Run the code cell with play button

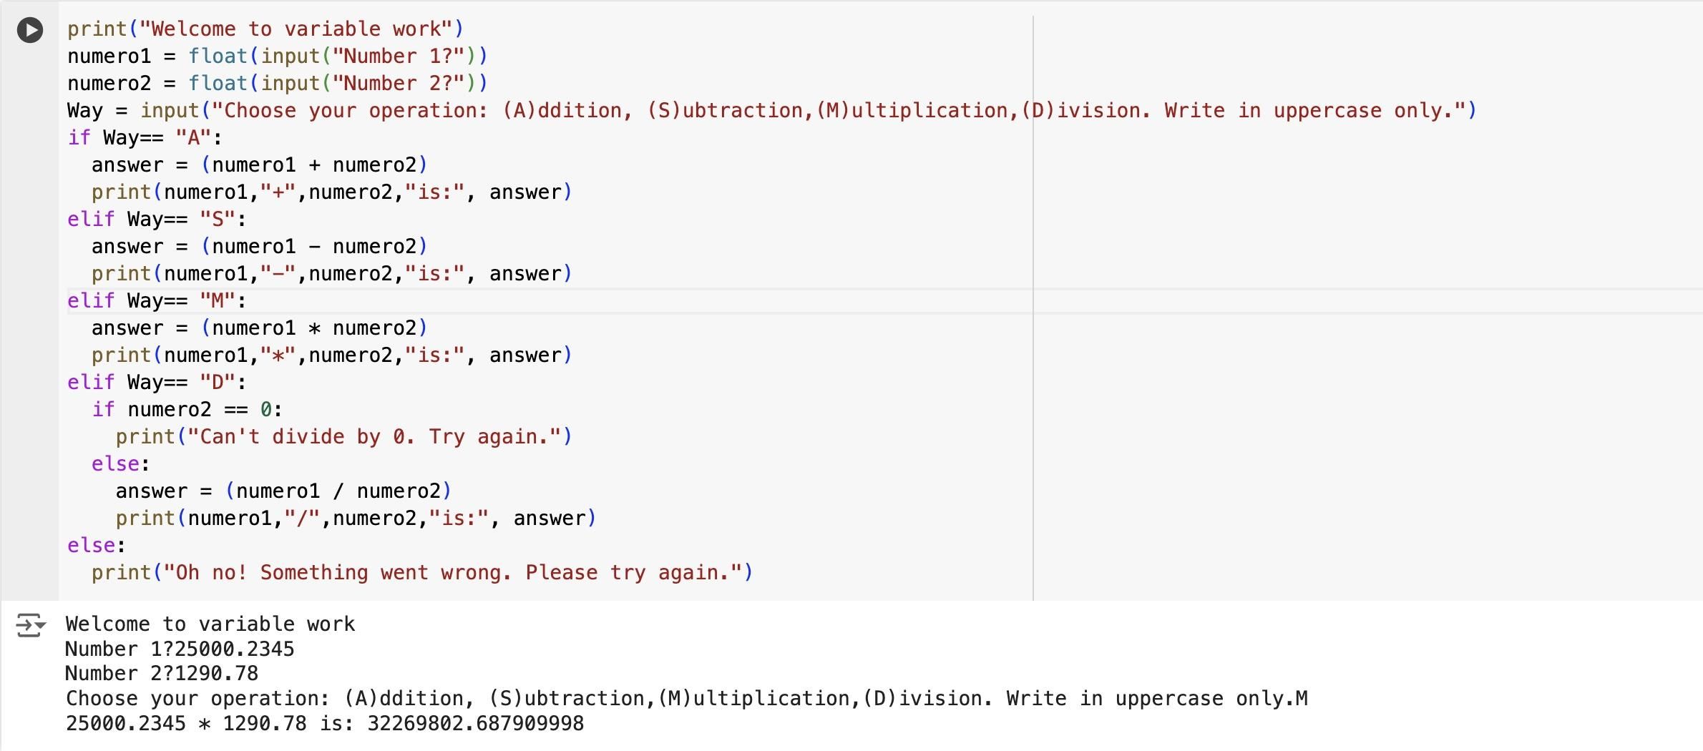30,30
